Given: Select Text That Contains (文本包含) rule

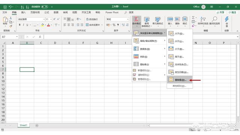Looking at the screenshot, I should click(180, 64).
